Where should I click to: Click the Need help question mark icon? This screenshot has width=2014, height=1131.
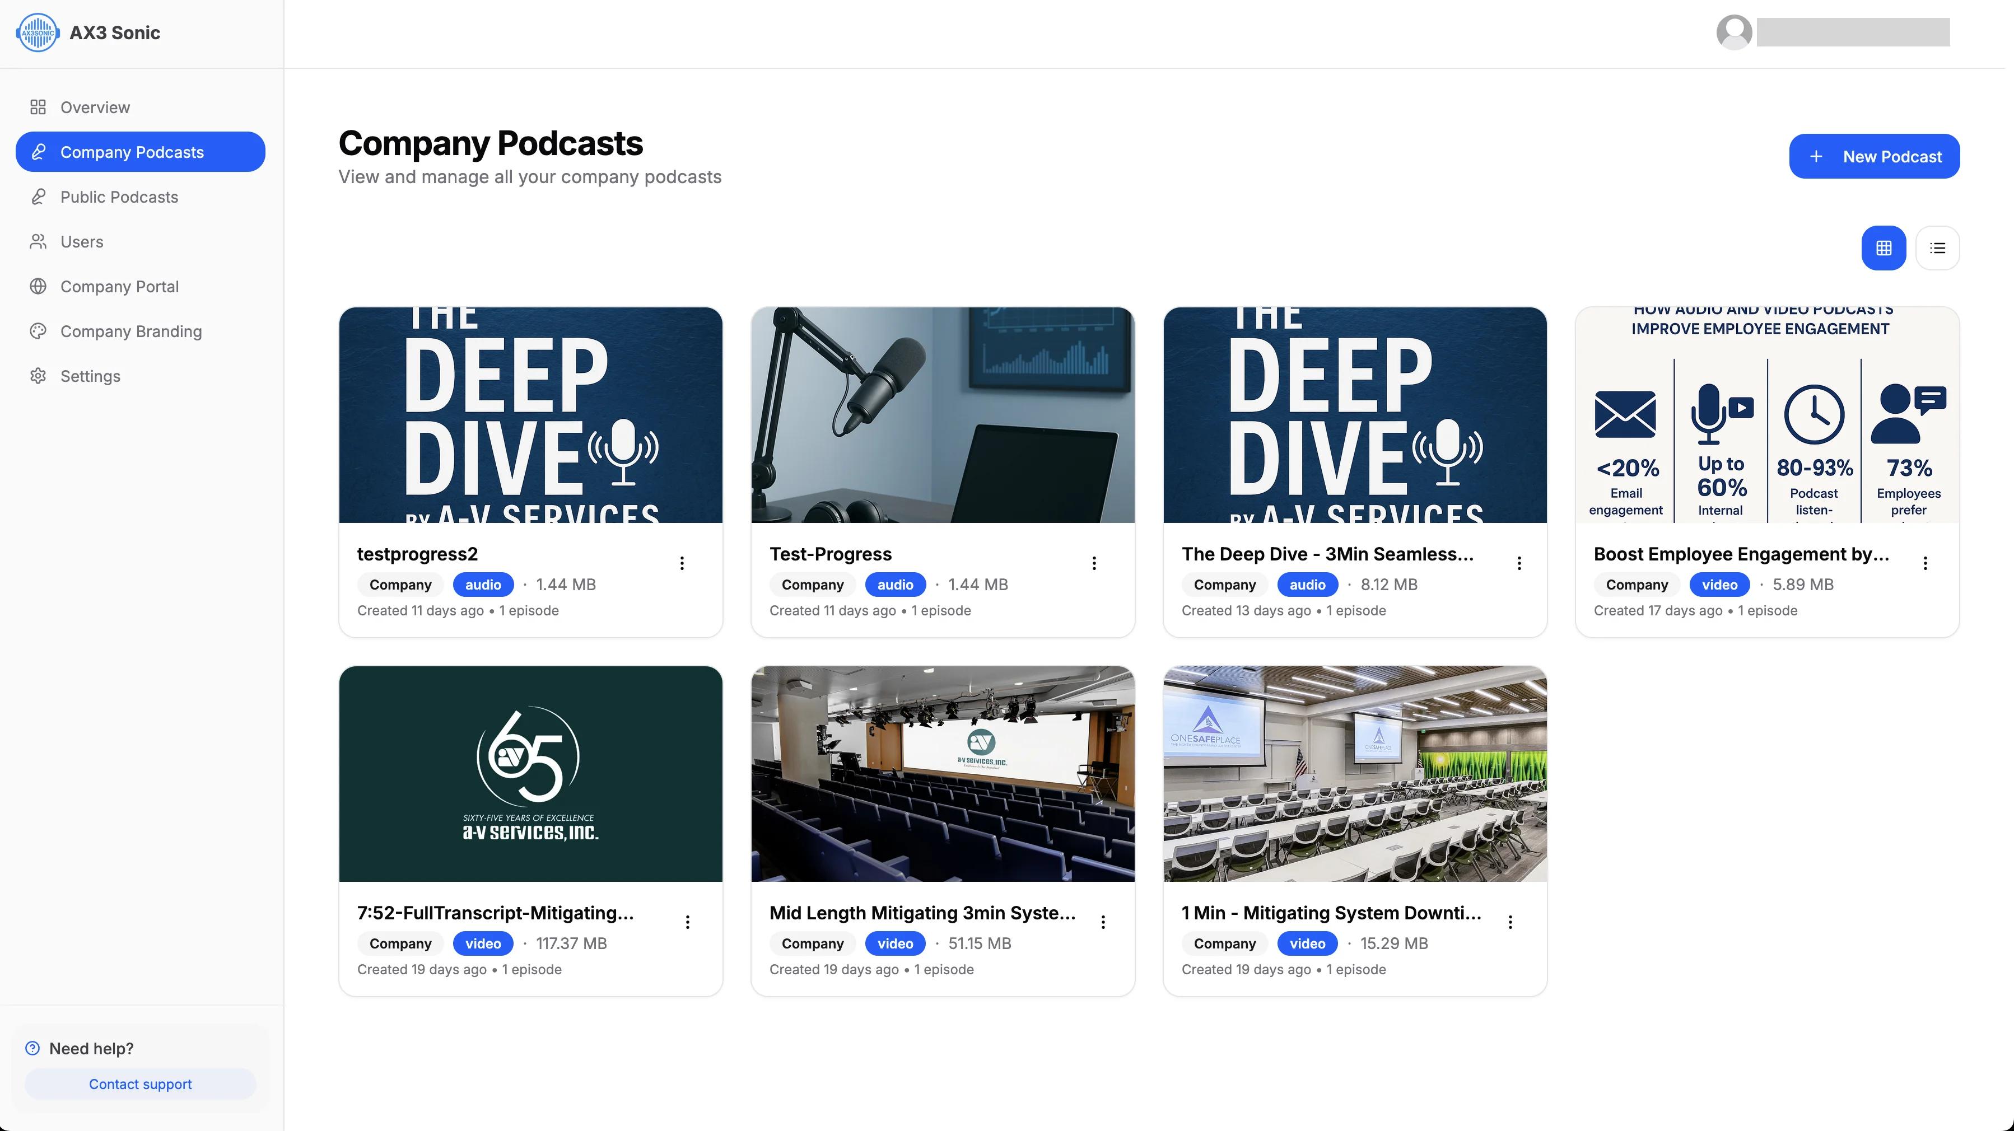[32, 1048]
